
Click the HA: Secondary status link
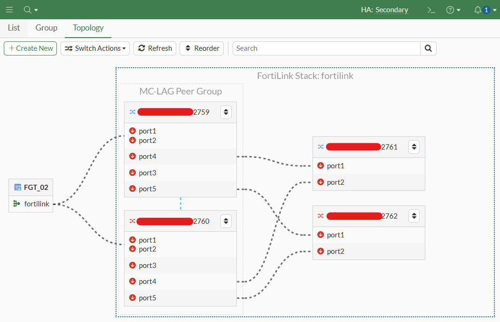click(384, 10)
